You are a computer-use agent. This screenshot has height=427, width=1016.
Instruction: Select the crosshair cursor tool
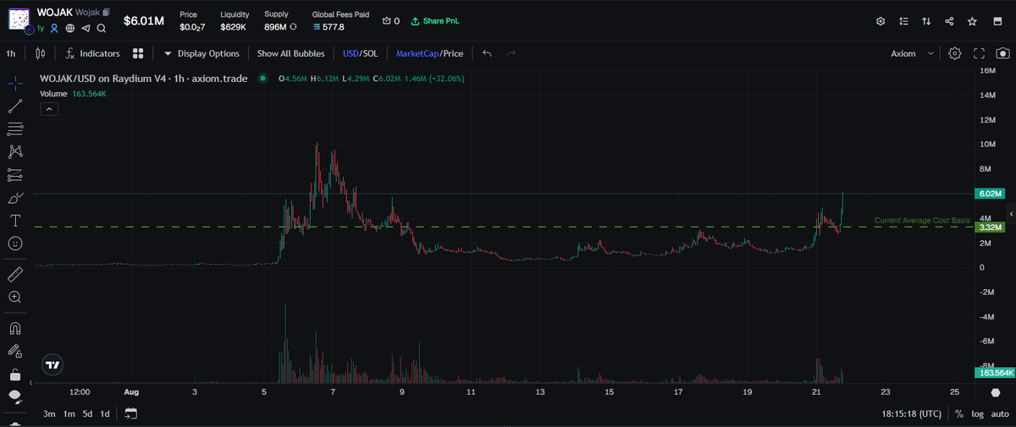(15, 84)
